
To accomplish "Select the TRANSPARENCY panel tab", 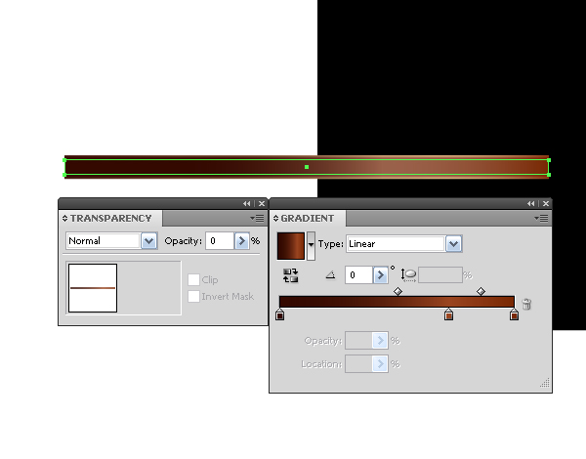I will tap(110, 219).
